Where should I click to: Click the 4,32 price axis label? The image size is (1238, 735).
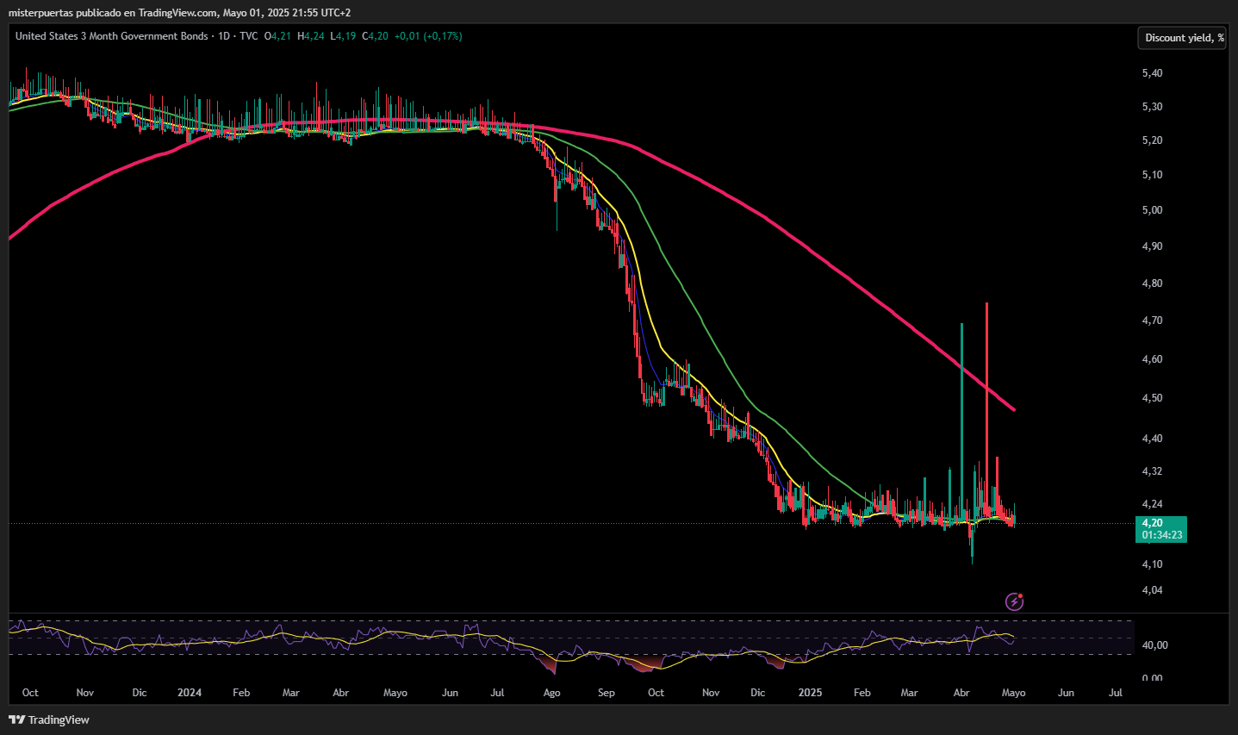[x=1152, y=471]
